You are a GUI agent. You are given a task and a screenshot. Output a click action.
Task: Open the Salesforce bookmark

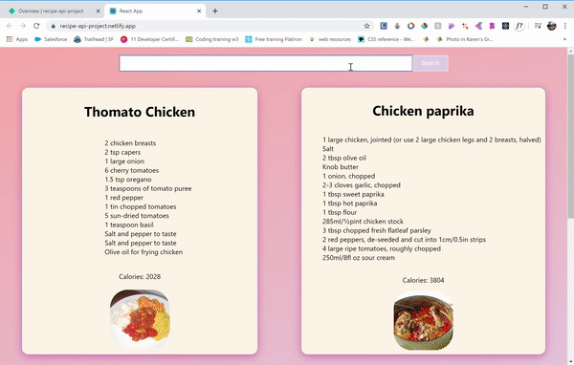click(x=51, y=39)
